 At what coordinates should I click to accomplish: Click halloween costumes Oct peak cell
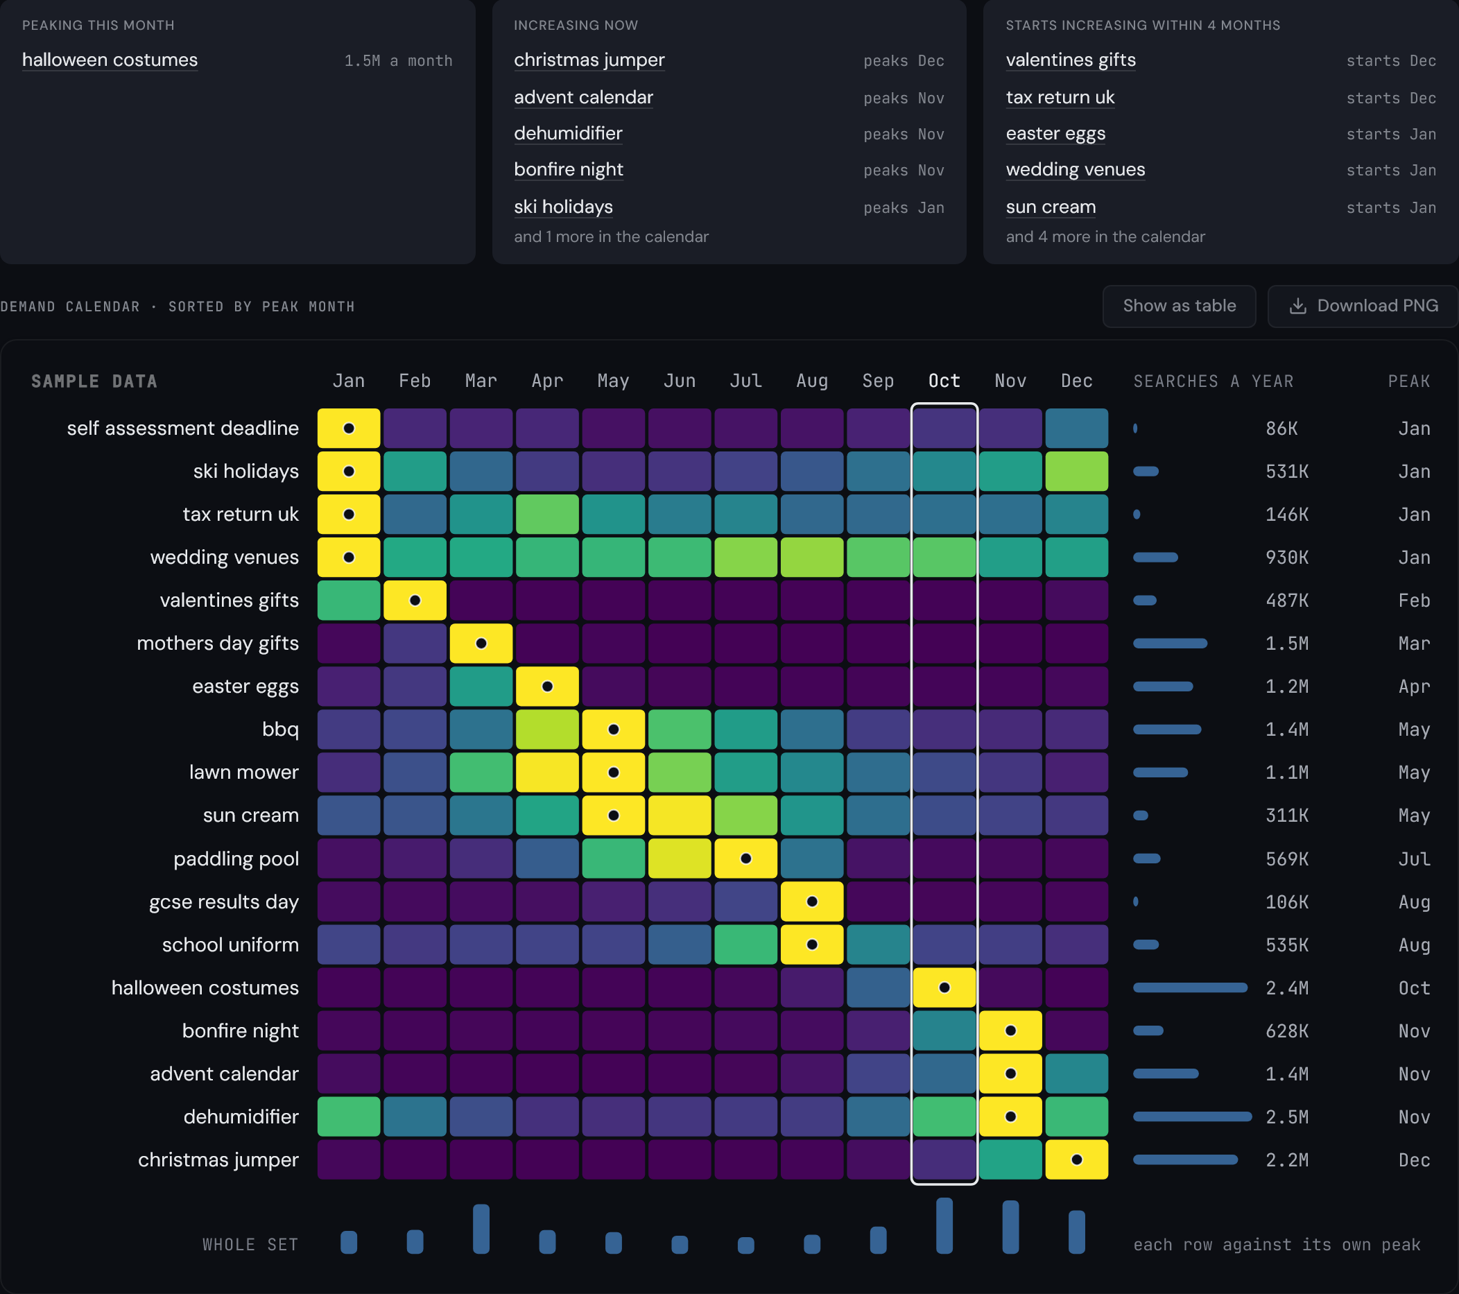(944, 987)
